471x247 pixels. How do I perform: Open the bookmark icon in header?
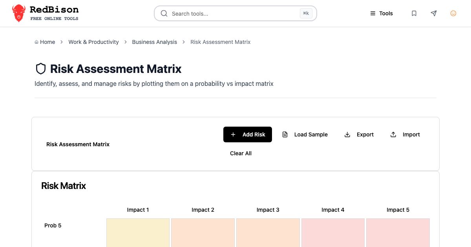(414, 13)
